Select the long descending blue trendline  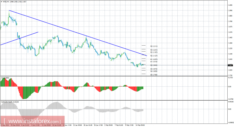coord(78,33)
